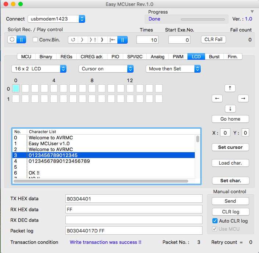Click the script record pause button

tap(21, 40)
